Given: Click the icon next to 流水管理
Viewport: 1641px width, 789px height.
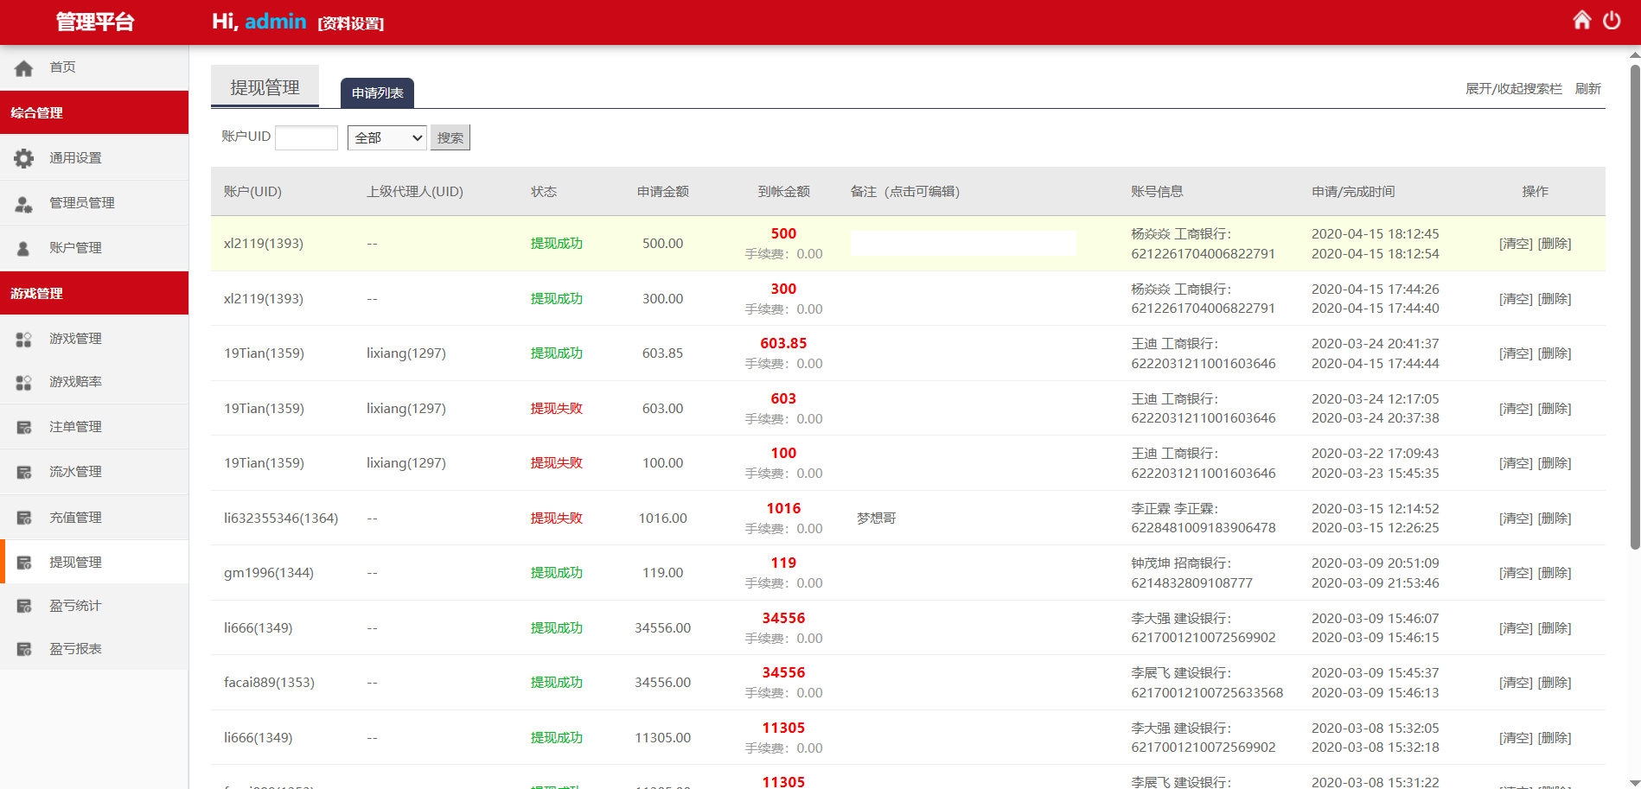Looking at the screenshot, I should coord(24,472).
